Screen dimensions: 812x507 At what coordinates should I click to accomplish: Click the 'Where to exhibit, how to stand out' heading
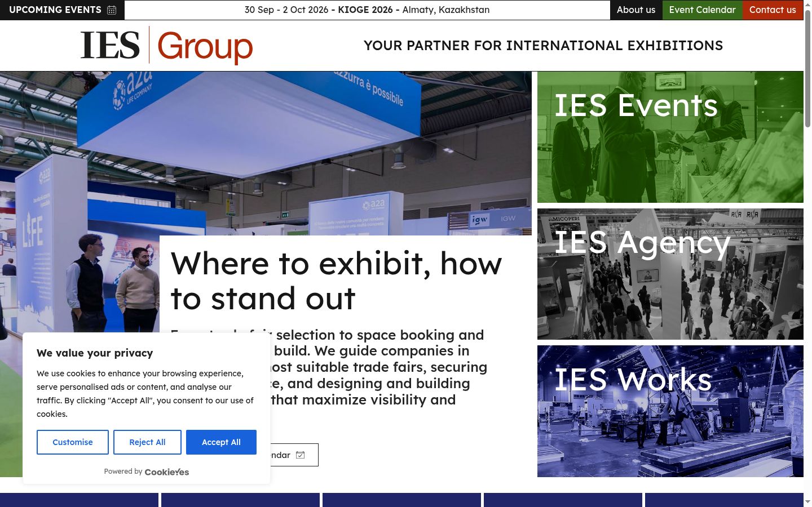click(x=337, y=281)
